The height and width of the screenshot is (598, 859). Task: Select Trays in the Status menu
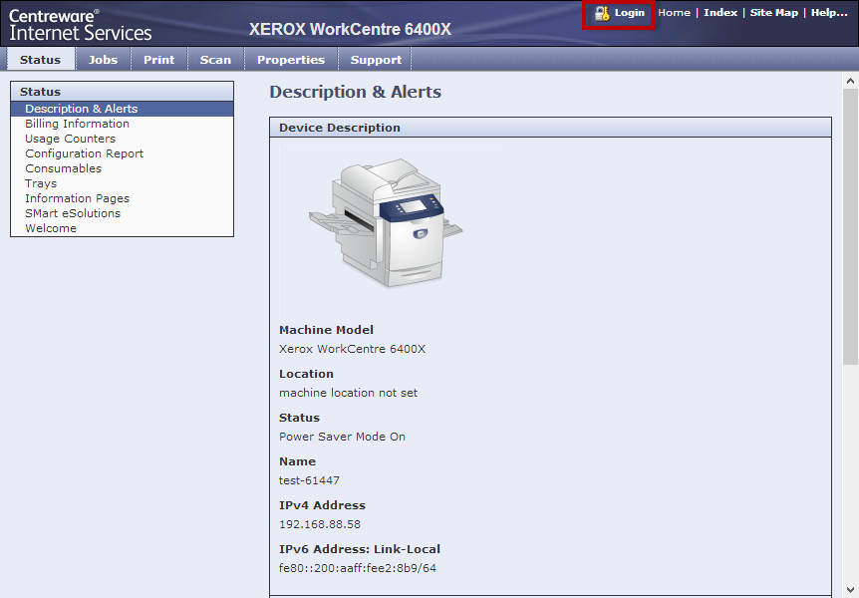point(41,183)
